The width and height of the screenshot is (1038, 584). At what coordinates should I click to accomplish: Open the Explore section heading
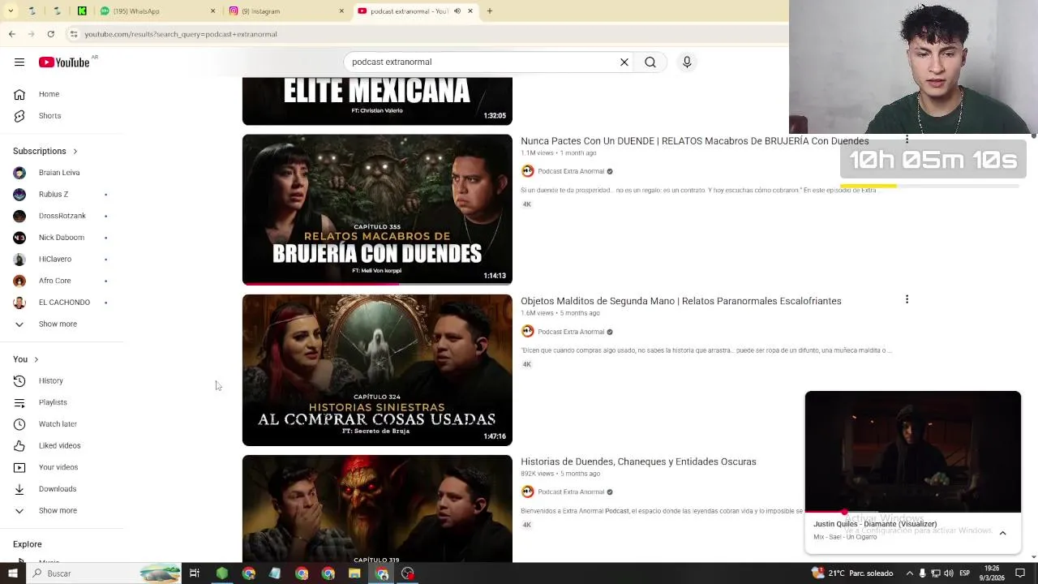point(28,545)
